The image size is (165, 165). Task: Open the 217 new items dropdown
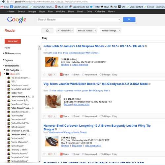pyautogui.click(x=65, y=31)
